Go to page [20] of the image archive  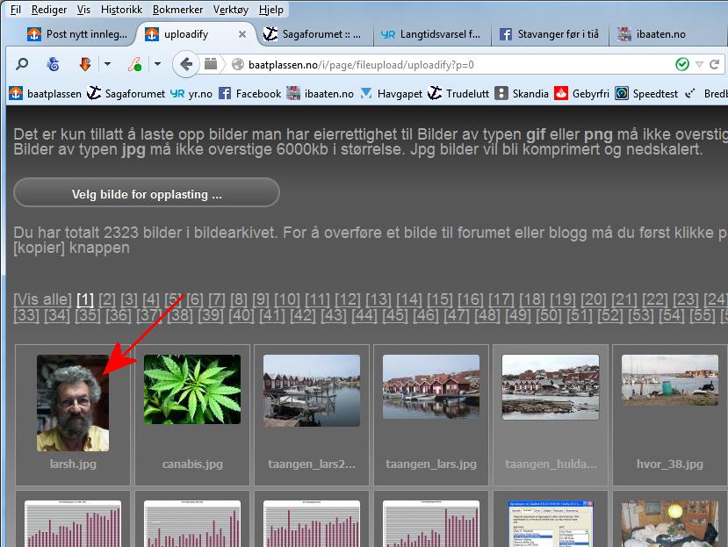pyautogui.click(x=594, y=299)
